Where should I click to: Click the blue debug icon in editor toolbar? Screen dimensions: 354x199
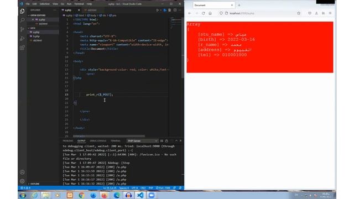click(165, 10)
